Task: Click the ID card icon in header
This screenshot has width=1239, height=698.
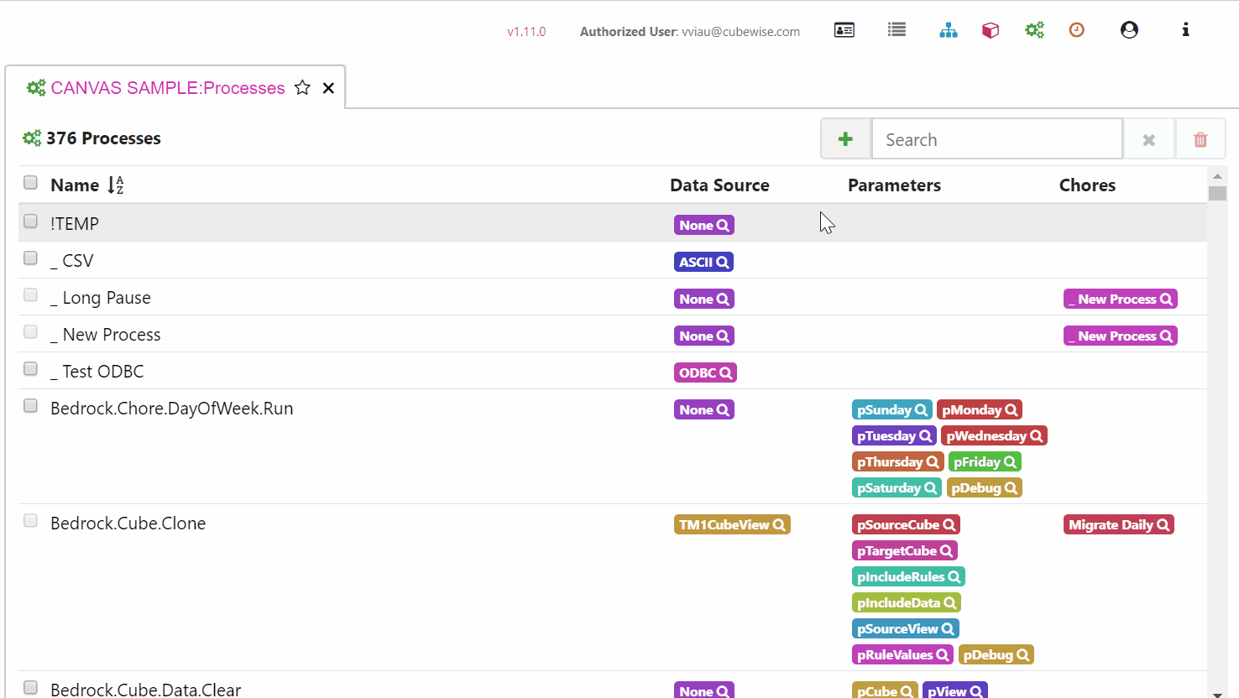Action: (844, 30)
